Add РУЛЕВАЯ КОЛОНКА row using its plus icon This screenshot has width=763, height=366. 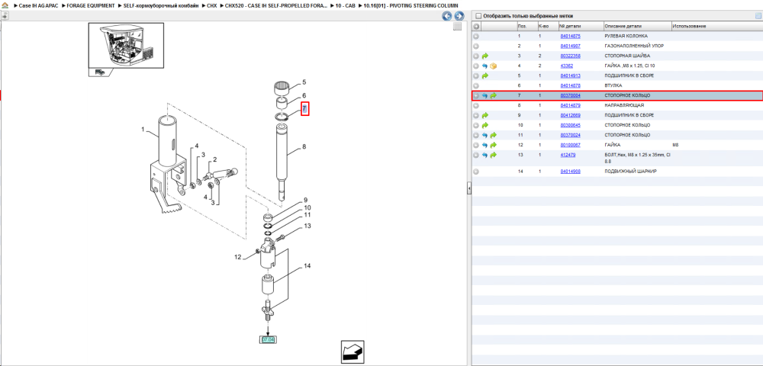coord(476,37)
